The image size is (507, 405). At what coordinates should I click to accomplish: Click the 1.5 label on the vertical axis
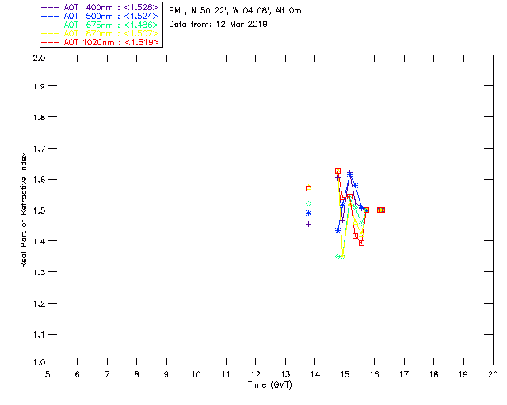pos(39,210)
